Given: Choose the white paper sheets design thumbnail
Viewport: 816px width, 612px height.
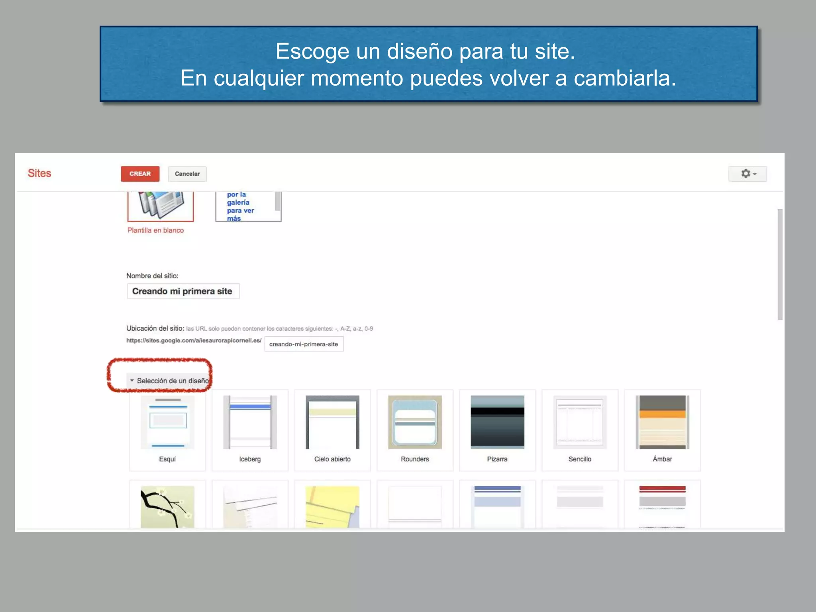Looking at the screenshot, I should (x=250, y=506).
